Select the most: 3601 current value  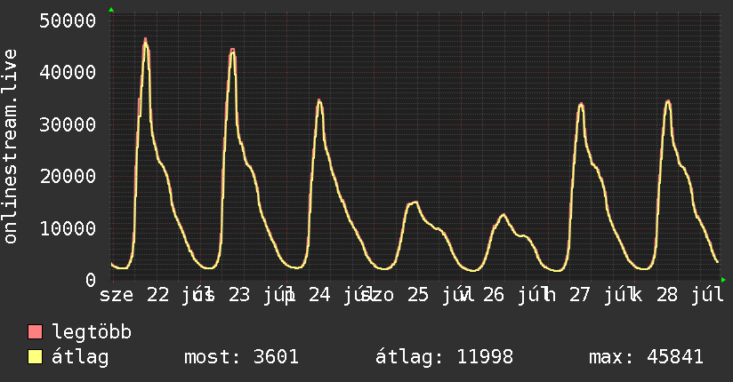(x=241, y=357)
